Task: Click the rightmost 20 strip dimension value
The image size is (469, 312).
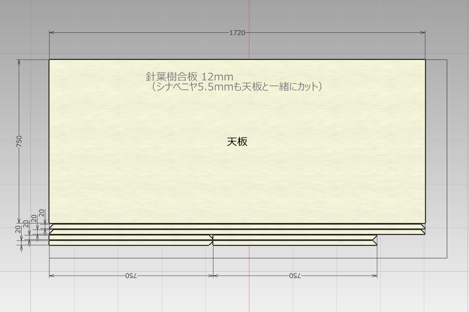Action: (x=42, y=213)
